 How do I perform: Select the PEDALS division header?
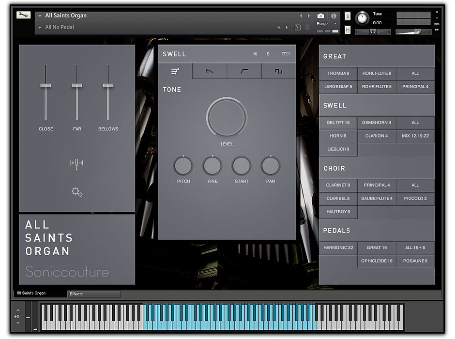coord(377,231)
